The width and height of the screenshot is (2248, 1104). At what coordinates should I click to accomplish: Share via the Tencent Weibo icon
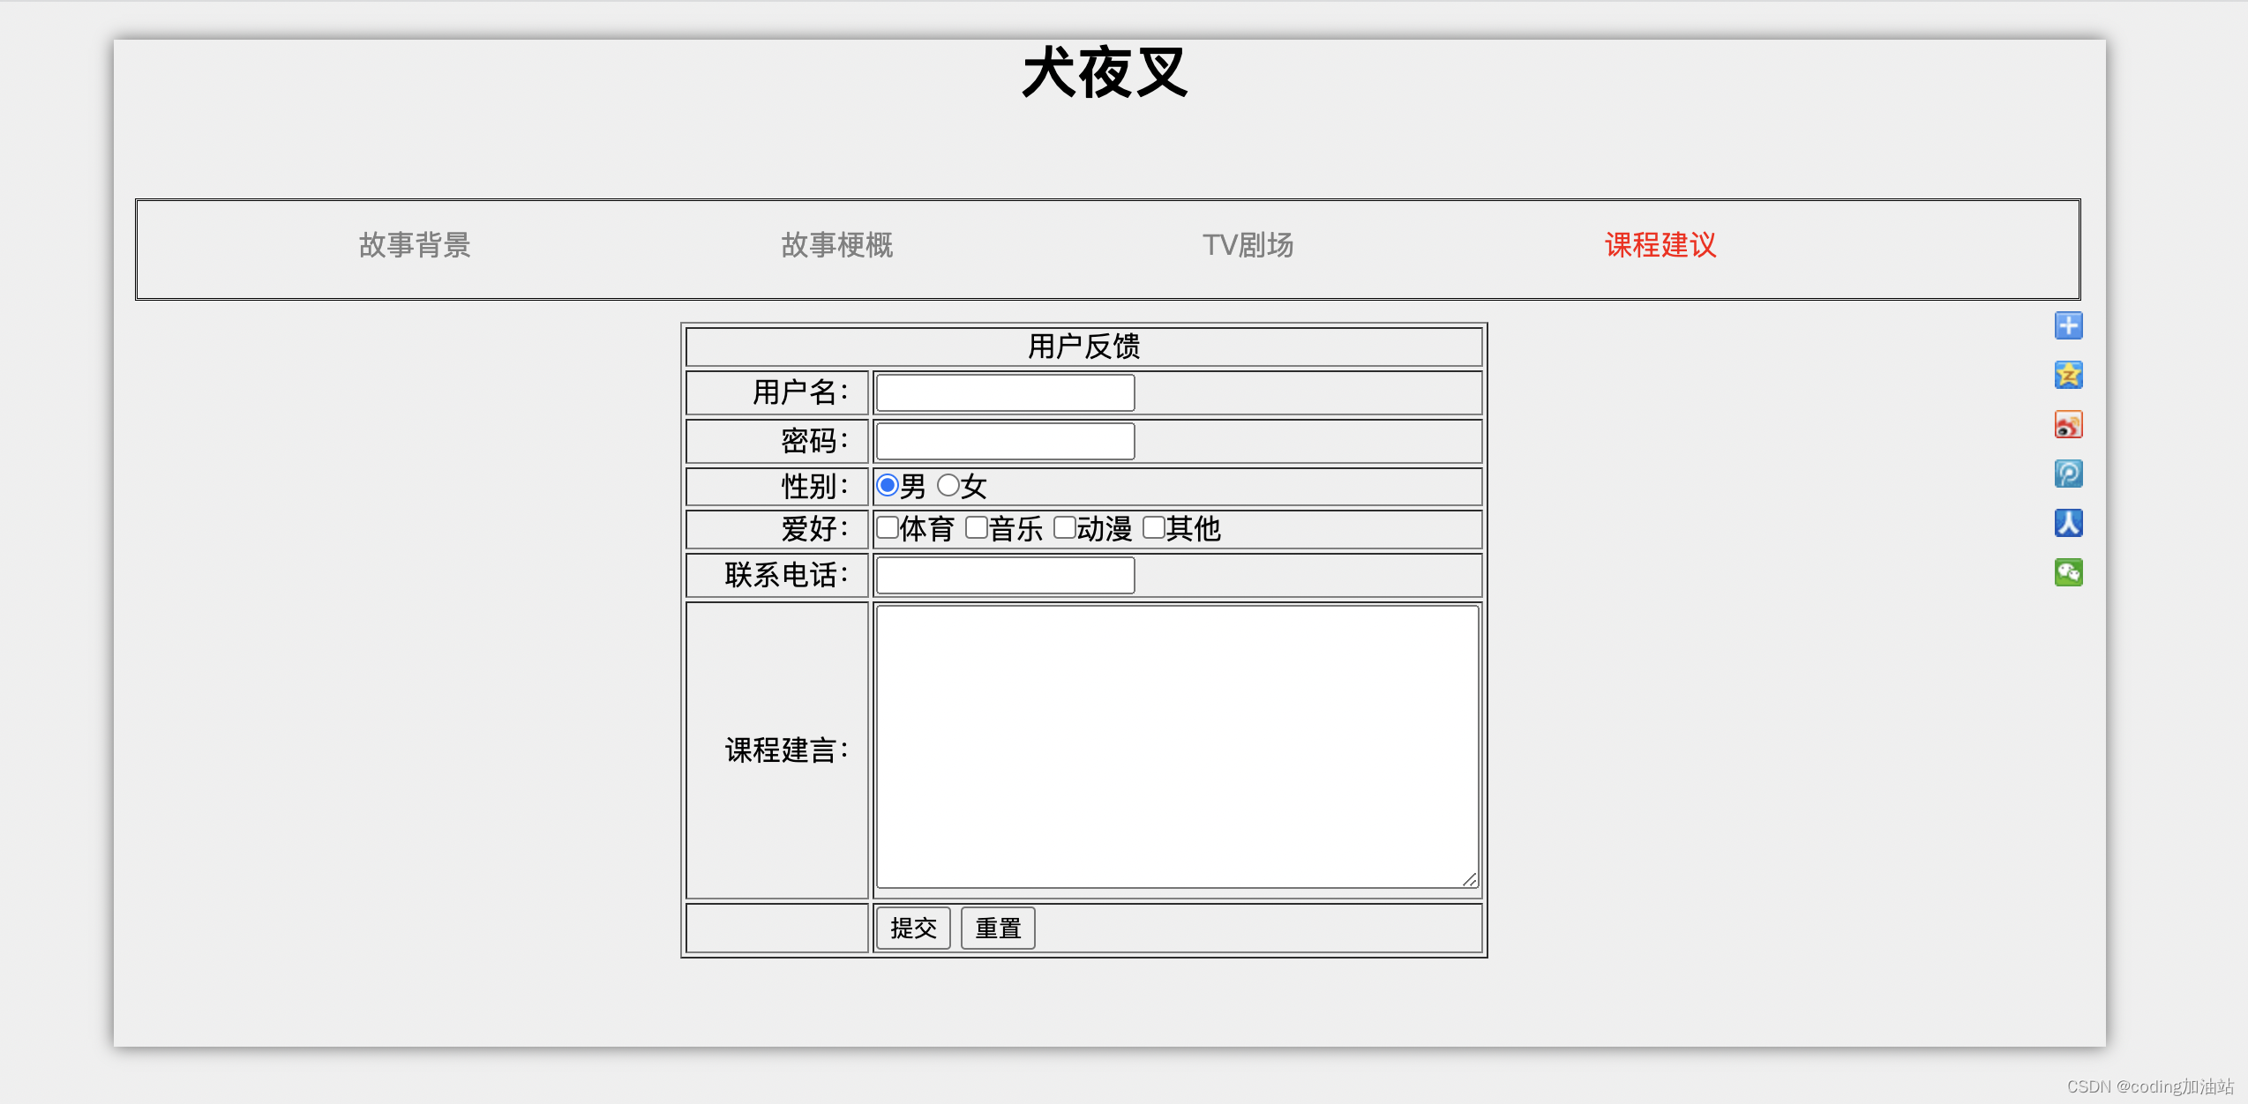[2068, 474]
